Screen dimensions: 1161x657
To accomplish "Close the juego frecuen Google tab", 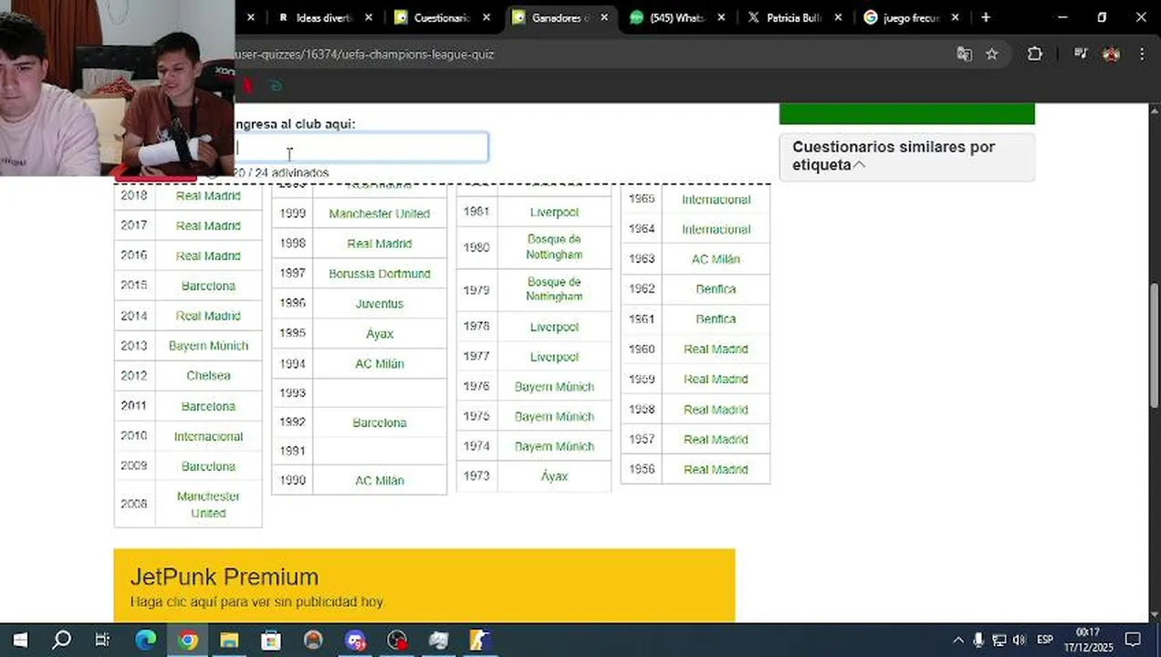I will tap(955, 17).
